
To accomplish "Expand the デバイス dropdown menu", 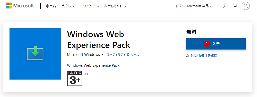I will pyautogui.click(x=69, y=6).
